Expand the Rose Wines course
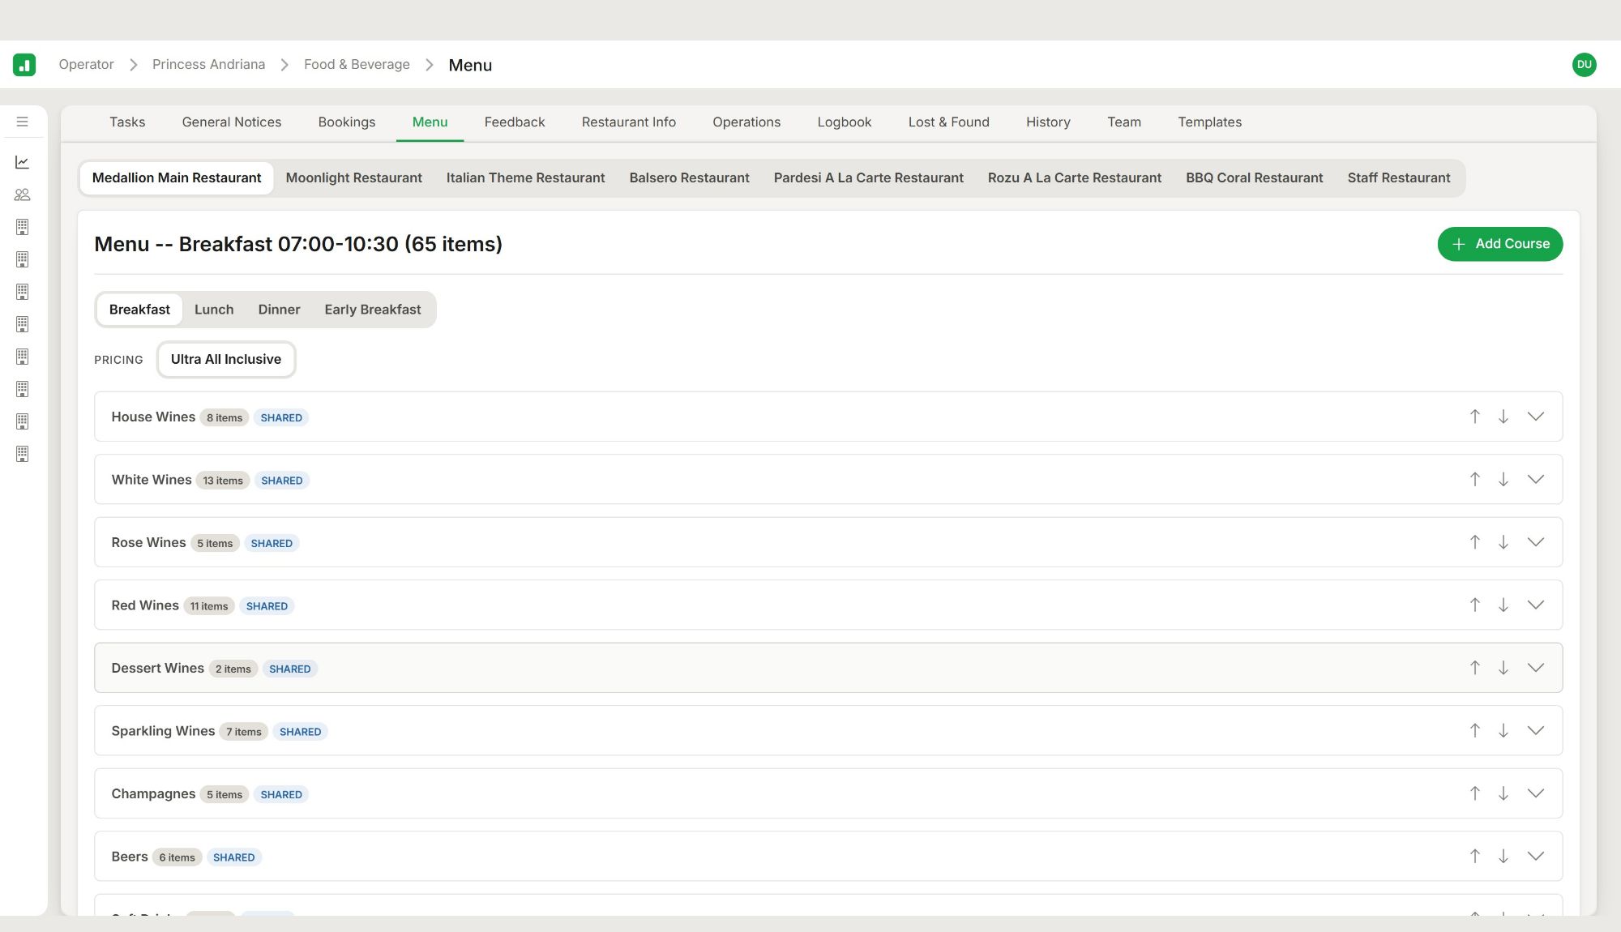The height and width of the screenshot is (932, 1621). click(x=1536, y=542)
